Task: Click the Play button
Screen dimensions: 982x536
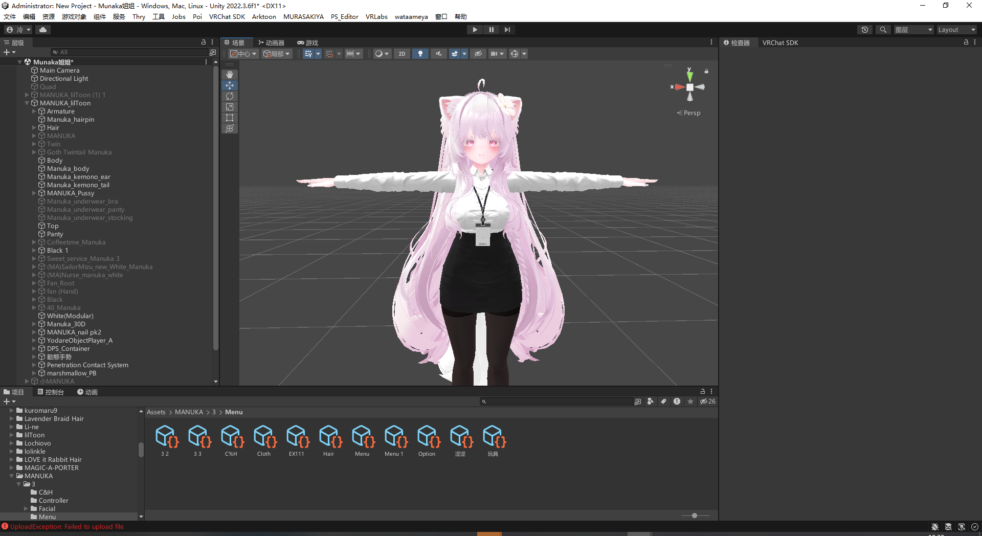Action: pos(475,30)
